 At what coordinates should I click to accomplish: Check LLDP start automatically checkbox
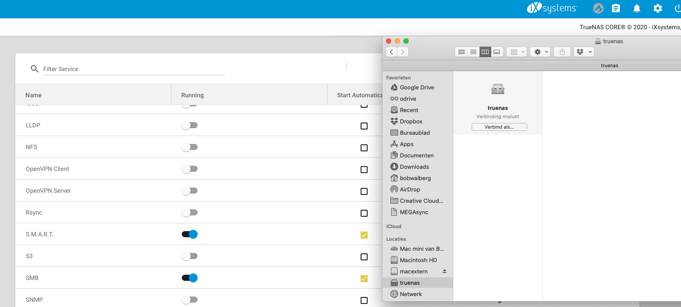point(364,126)
